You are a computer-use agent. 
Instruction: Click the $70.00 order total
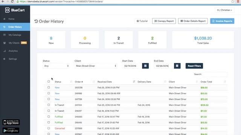point(204,99)
